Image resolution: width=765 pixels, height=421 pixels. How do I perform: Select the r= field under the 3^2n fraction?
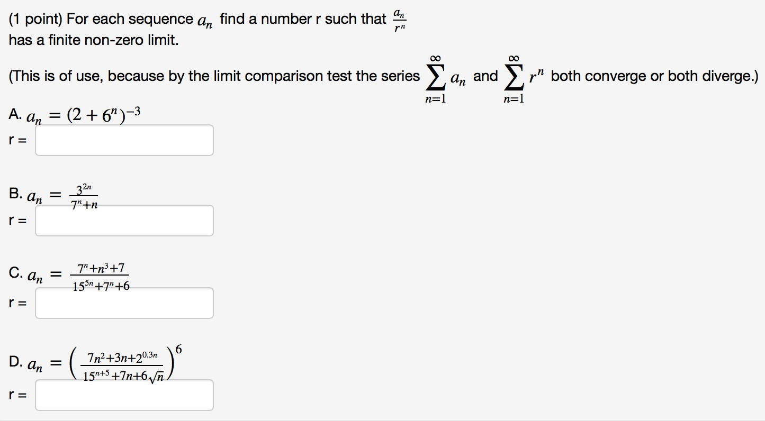click(124, 220)
